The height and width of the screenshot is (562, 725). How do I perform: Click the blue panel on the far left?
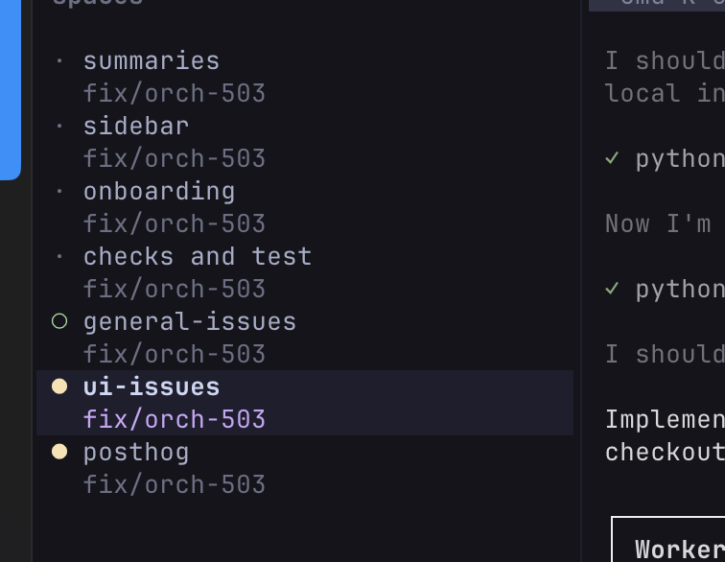coord(11,90)
